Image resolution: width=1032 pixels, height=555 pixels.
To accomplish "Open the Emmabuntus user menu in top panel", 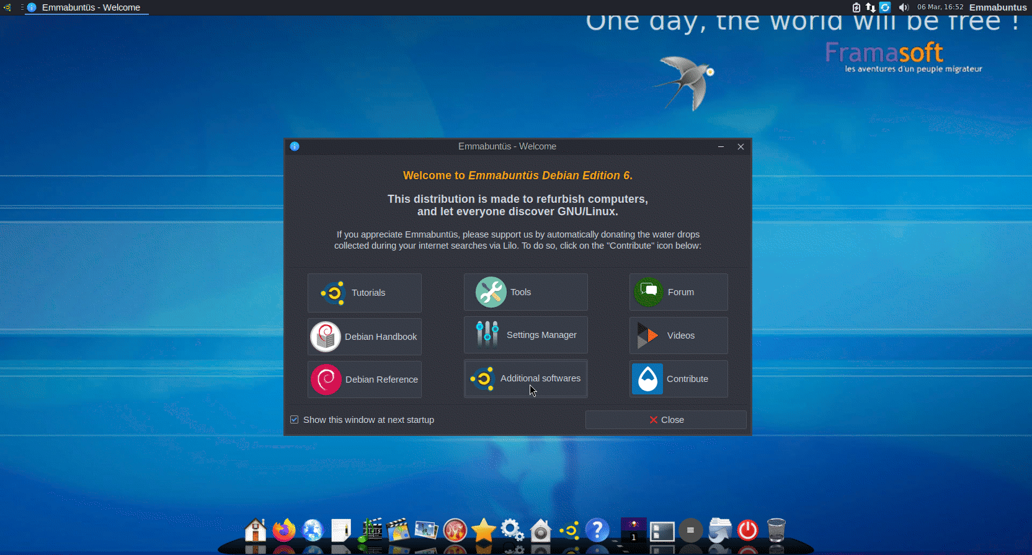I will point(997,7).
